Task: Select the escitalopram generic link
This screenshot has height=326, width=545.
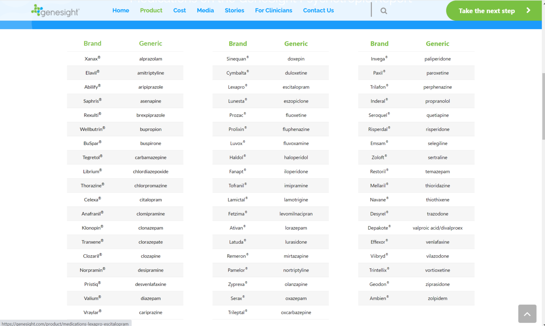Action: tap(296, 87)
